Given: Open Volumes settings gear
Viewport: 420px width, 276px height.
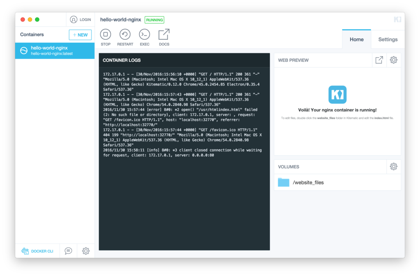Looking at the screenshot, I should (393, 167).
